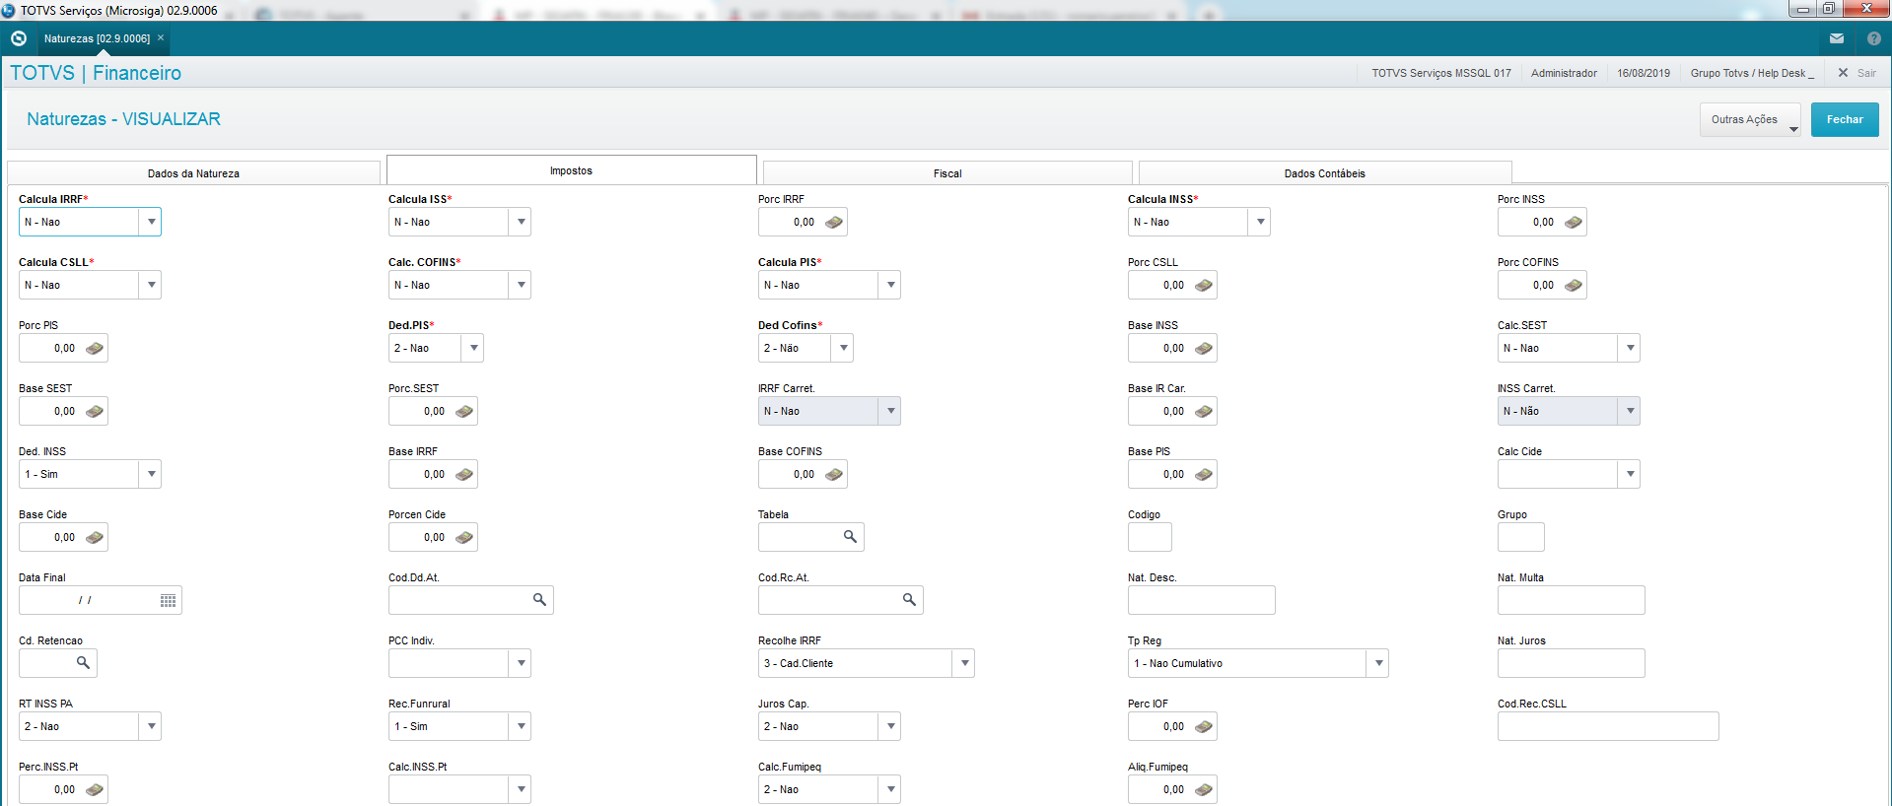This screenshot has width=1892, height=806.
Task: Expand the Calcula PIS dropdown
Action: [x=890, y=285]
